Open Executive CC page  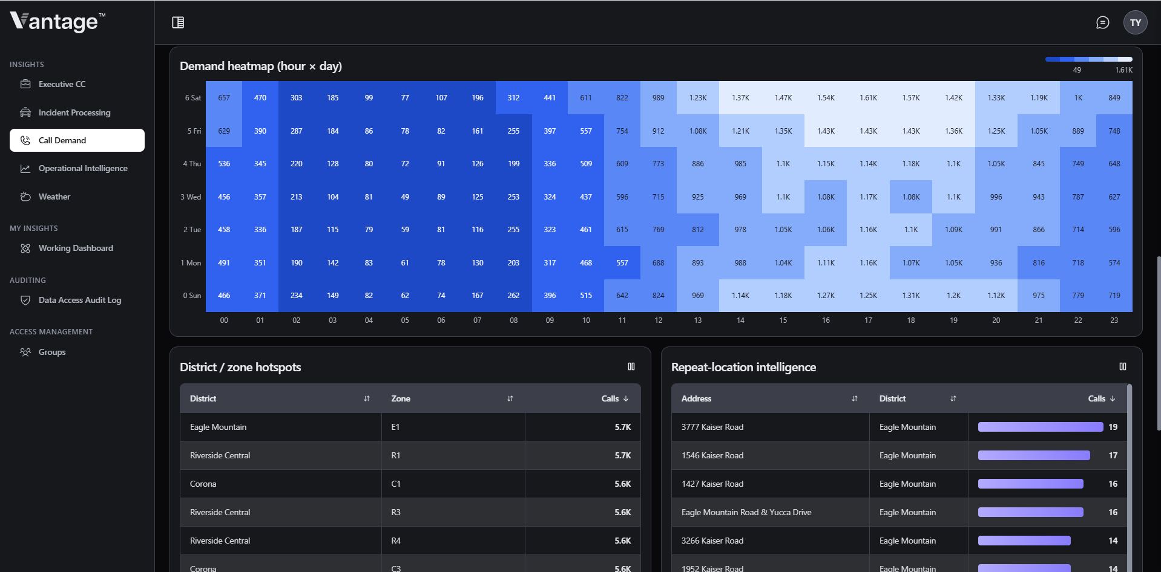coord(77,84)
